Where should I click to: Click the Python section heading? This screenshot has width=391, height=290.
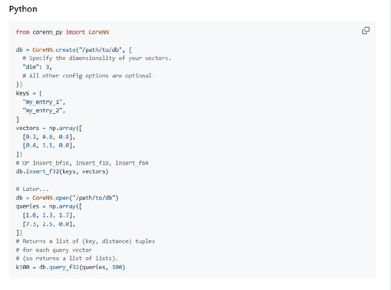tap(23, 9)
